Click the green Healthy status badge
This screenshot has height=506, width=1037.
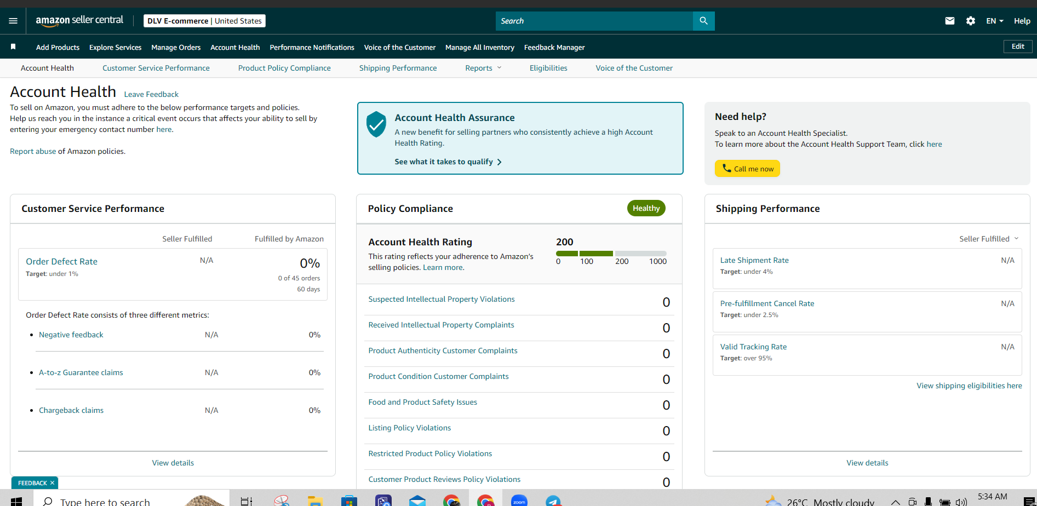pos(646,208)
